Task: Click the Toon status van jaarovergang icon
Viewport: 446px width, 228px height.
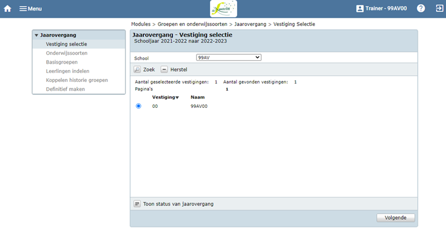Action: click(137, 204)
